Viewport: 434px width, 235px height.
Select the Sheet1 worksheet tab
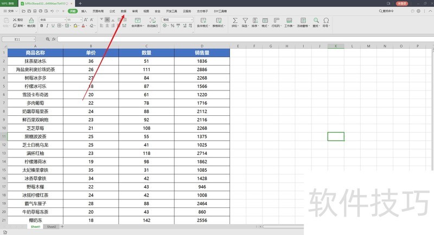35,227
